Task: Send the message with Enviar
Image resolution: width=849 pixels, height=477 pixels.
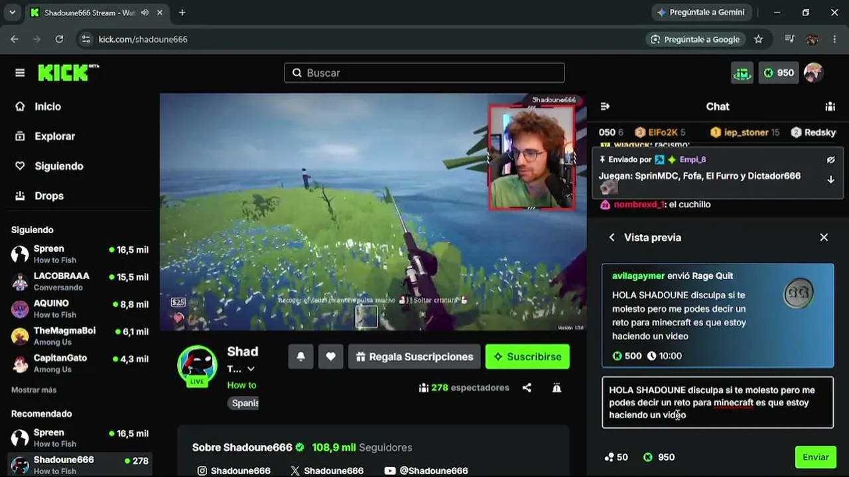Action: (815, 457)
